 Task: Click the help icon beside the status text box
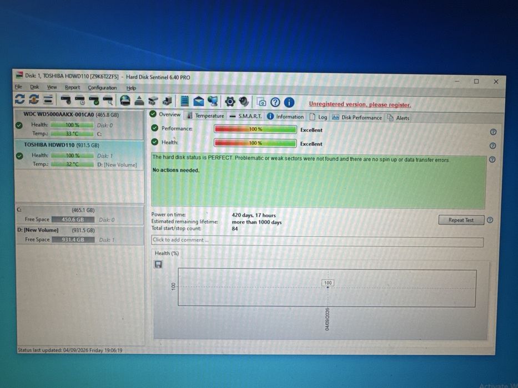[492, 160]
